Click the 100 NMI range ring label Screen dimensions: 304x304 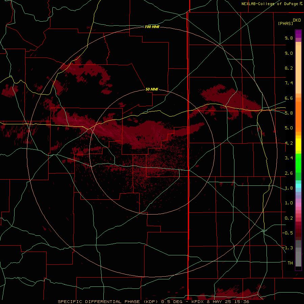coord(152,27)
